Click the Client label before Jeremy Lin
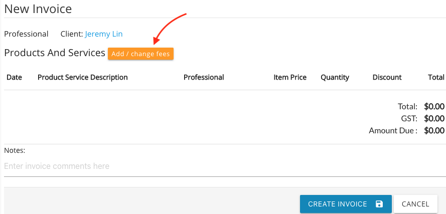Screen dimensions: 446x214 [72, 34]
